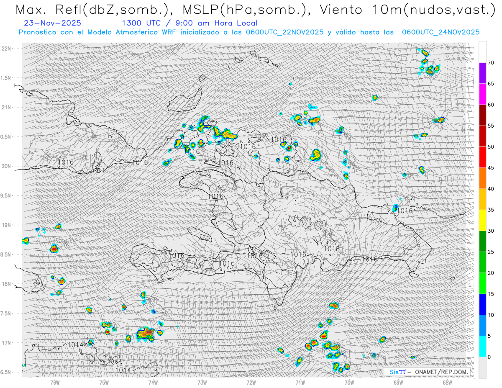Pick the cyan 0-5 dBZ swatch

(482, 346)
